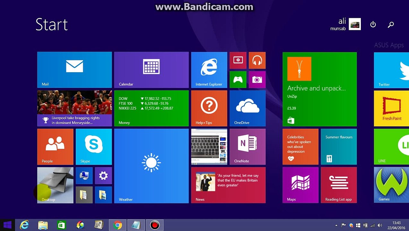Open the volume speaker tray icon
This screenshot has height=231, width=409.
click(x=380, y=225)
